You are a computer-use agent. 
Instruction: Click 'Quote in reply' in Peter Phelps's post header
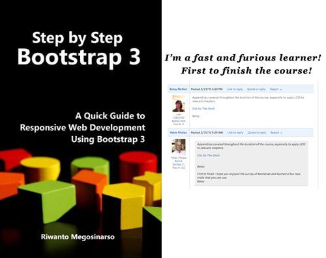[x=257, y=133]
